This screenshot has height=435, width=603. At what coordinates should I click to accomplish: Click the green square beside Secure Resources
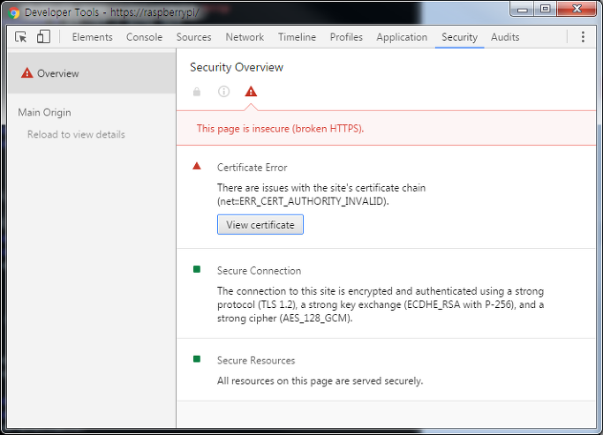click(x=197, y=359)
